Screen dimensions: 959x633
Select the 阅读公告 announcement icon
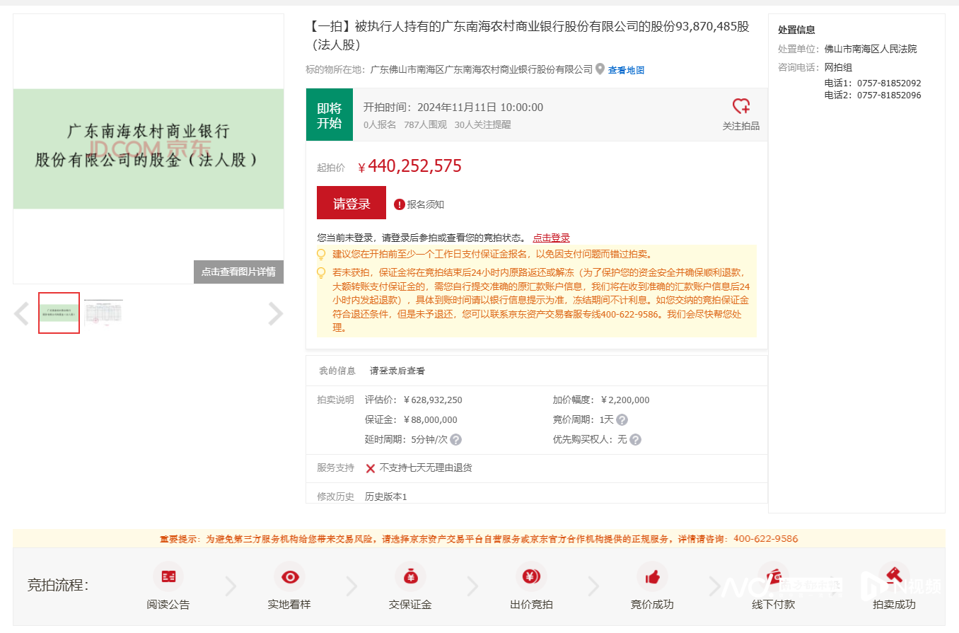pos(168,577)
